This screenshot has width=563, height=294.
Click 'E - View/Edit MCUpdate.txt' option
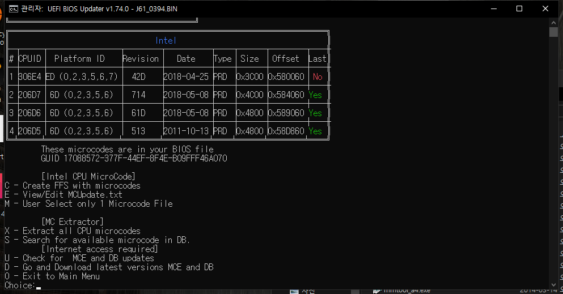pyautogui.click(x=64, y=194)
